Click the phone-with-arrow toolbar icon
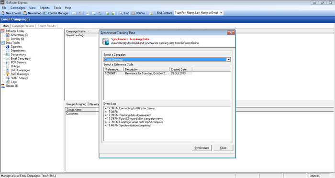 pyautogui.click(x=100, y=13)
